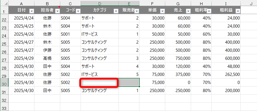
Task: Click unit price 50,000 in row 24
Action: point(158,34)
